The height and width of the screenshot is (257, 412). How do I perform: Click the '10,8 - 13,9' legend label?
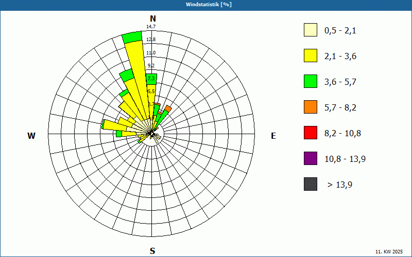(345, 159)
